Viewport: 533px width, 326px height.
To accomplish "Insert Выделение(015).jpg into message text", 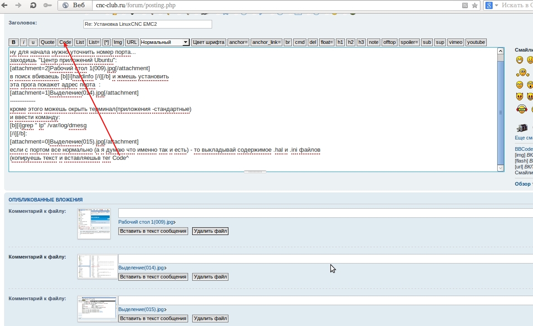I will point(153,319).
